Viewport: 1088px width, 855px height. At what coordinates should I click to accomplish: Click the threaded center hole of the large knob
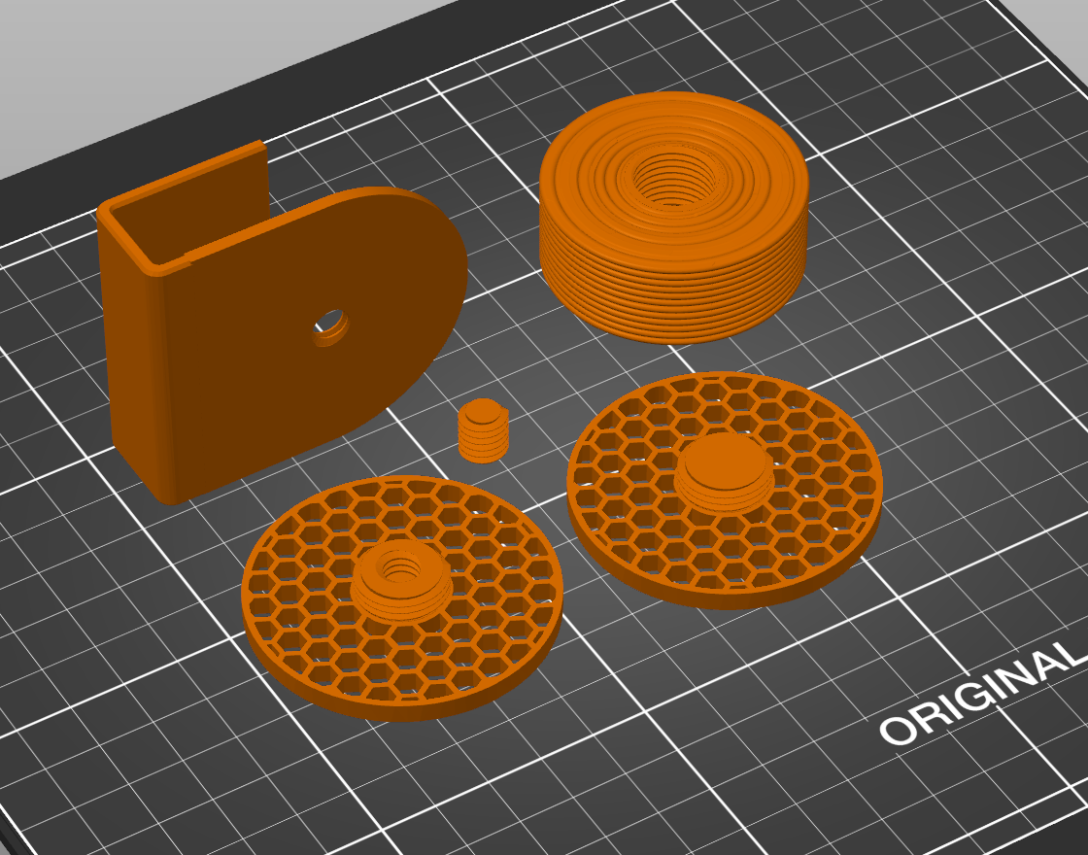pyautogui.click(x=675, y=180)
